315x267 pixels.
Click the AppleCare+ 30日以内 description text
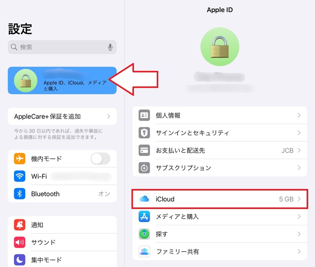pos(58,134)
